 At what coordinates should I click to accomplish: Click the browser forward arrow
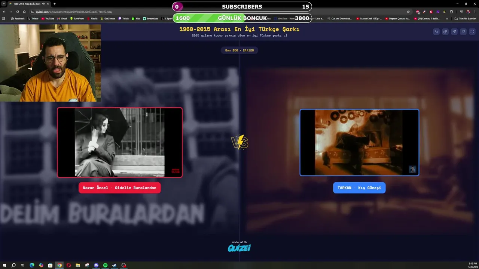(x=10, y=12)
